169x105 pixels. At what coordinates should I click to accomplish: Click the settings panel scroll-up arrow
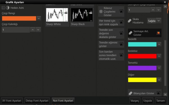tap(165, 7)
